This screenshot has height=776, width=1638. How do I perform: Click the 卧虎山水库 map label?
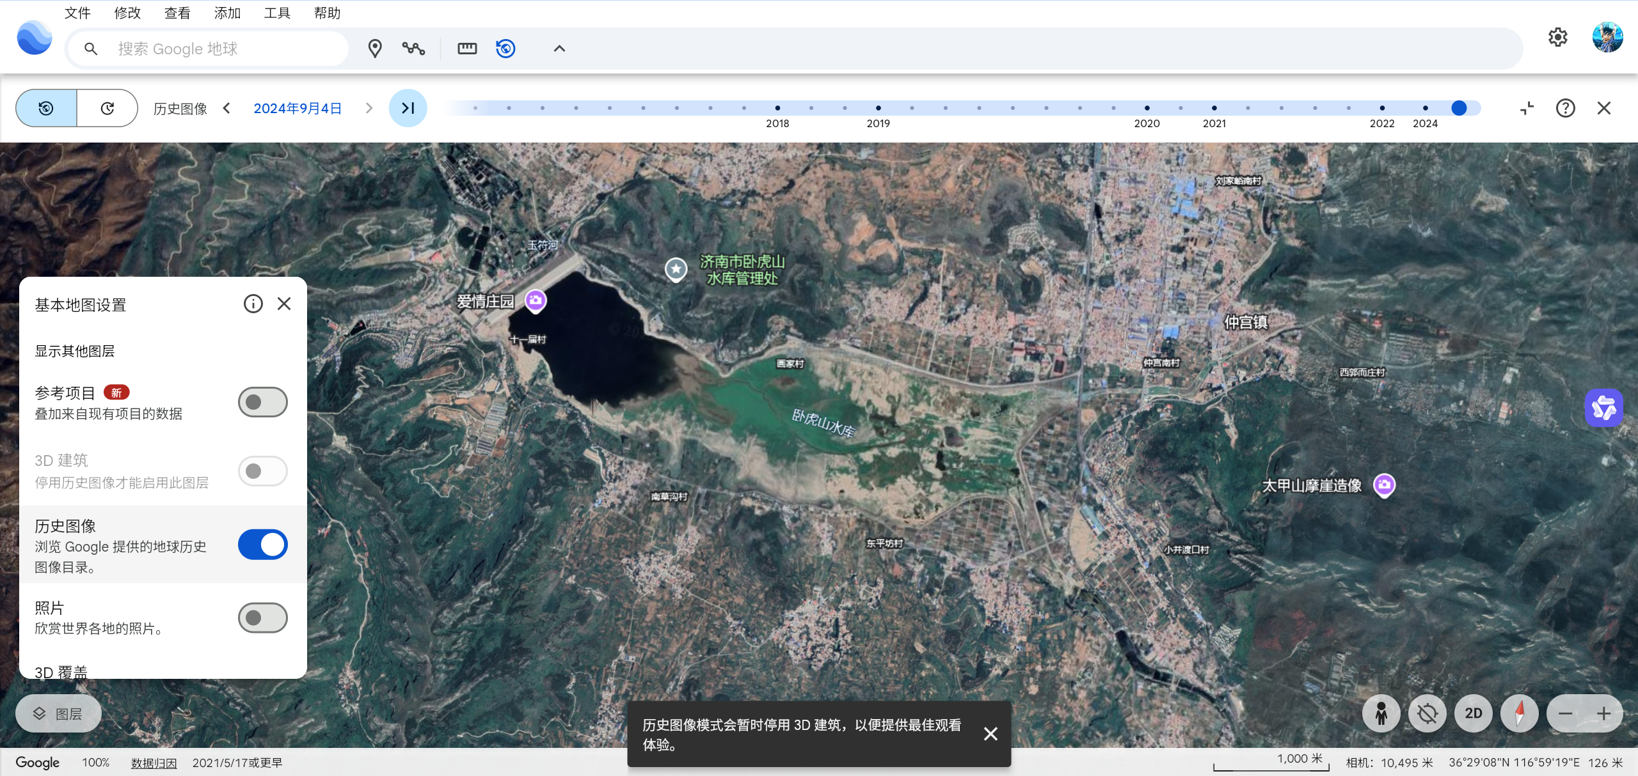click(823, 423)
